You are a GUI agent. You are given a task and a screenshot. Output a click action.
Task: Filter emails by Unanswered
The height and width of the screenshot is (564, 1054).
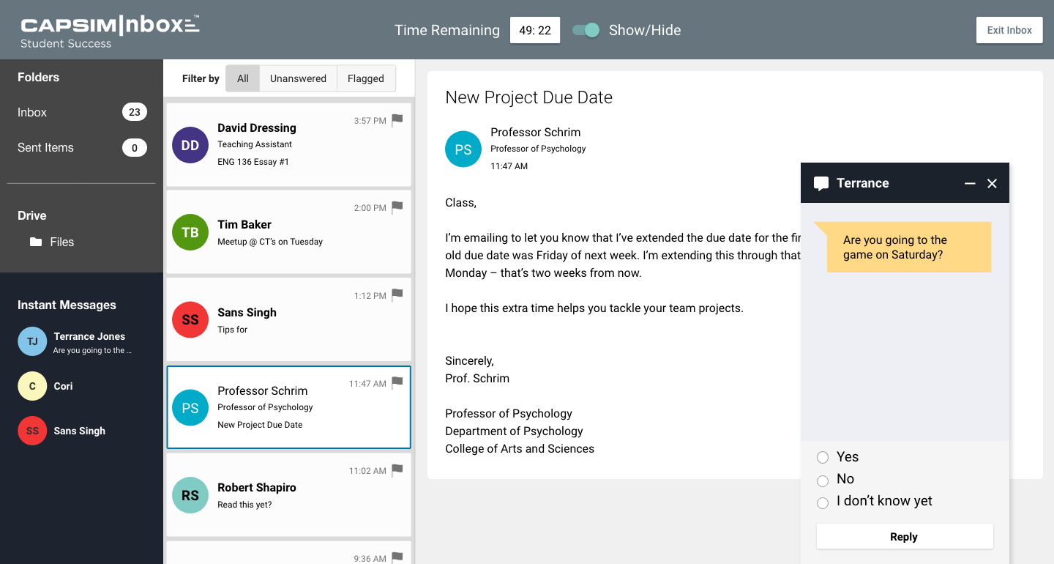coord(298,78)
